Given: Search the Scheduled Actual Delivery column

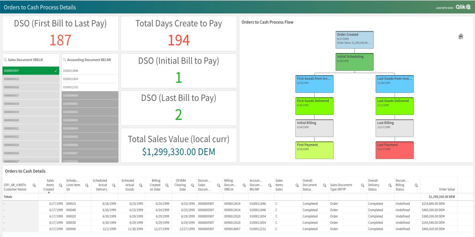Looking at the screenshot, I should [x=114, y=185].
